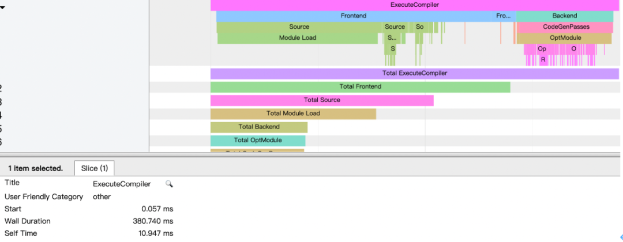Select the small Op slice under OptModule
Viewport: 623px width, 242px height.
(542, 49)
